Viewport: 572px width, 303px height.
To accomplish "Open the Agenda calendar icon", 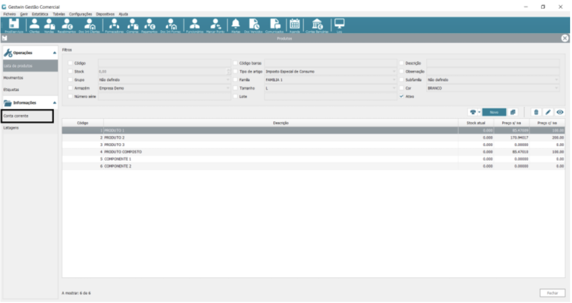I will tap(294, 24).
